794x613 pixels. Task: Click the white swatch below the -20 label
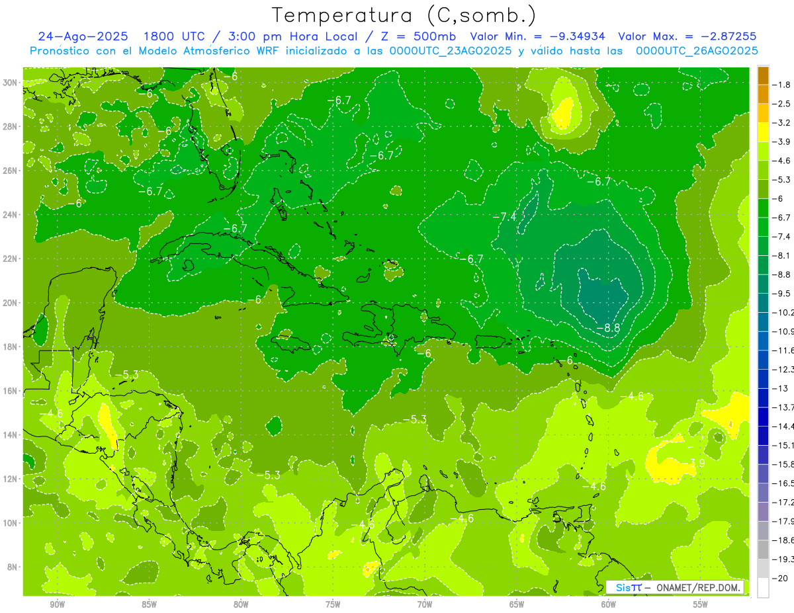[x=763, y=588]
